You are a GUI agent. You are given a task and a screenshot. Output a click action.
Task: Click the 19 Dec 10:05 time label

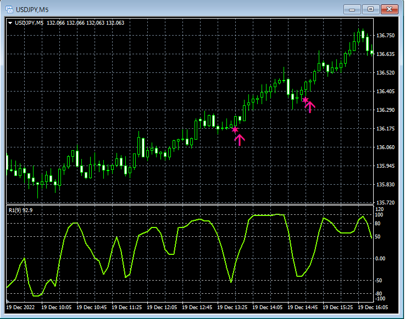(56, 307)
